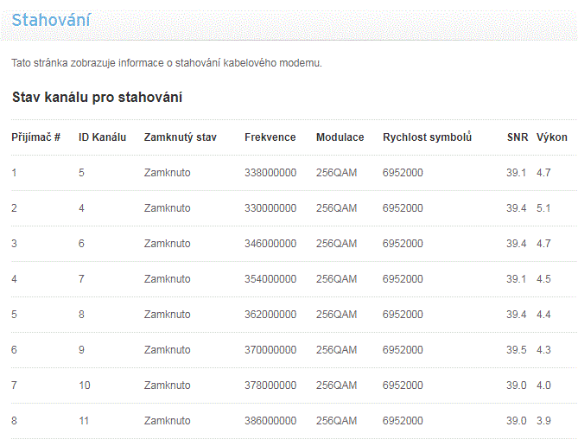The width and height of the screenshot is (578, 446).
Task: Click channel ID 10 cell
Action: tap(84, 385)
